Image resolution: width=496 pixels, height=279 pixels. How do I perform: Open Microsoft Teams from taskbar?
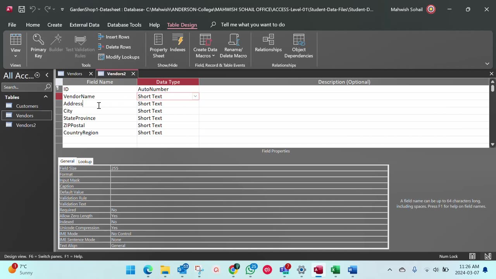(x=284, y=270)
